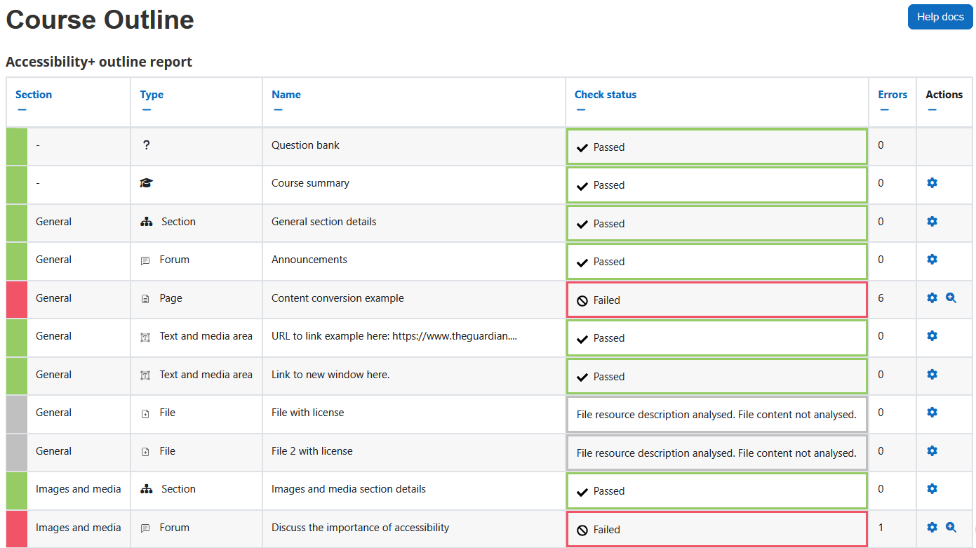Viewport: 976px width, 548px height.
Task: Select General section details text
Action: point(323,222)
